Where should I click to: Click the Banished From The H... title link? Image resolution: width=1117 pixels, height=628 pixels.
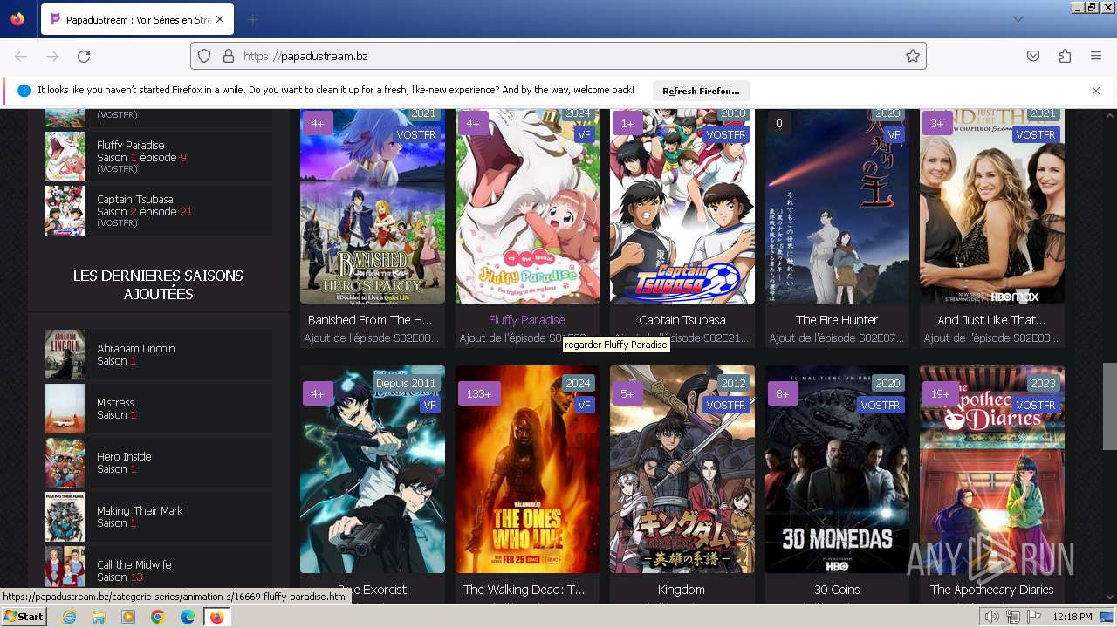pyautogui.click(x=370, y=320)
